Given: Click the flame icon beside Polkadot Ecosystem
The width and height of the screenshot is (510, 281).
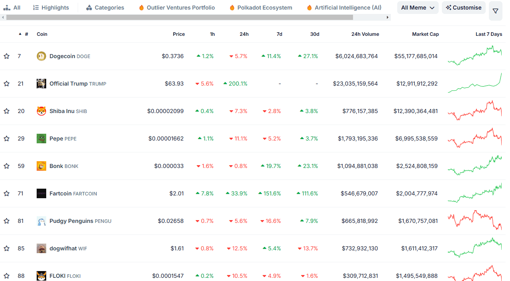Looking at the screenshot, I should pos(232,8).
